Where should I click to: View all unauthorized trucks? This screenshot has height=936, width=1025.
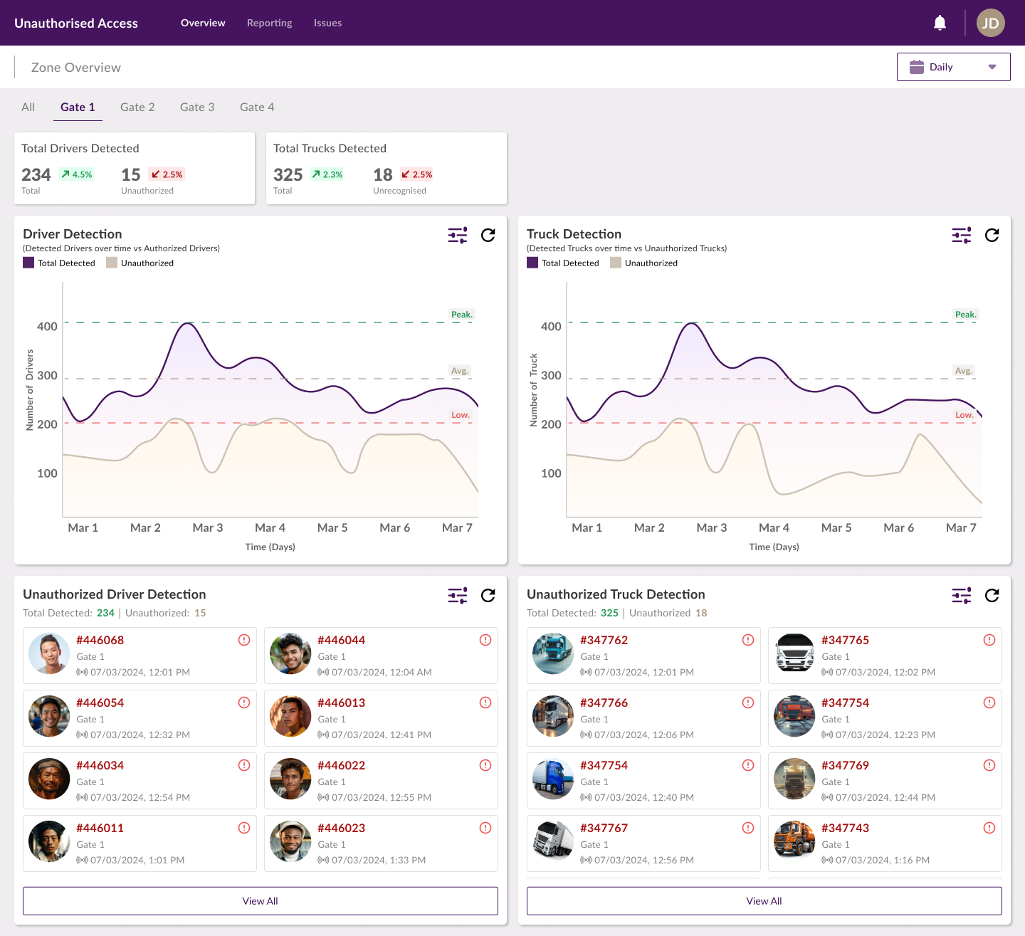click(x=764, y=901)
